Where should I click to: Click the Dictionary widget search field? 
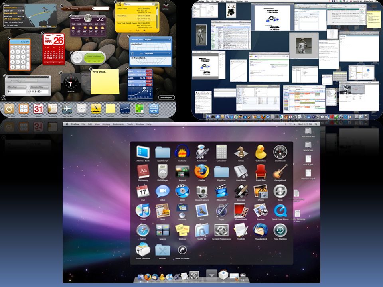pyautogui.click(x=101, y=8)
